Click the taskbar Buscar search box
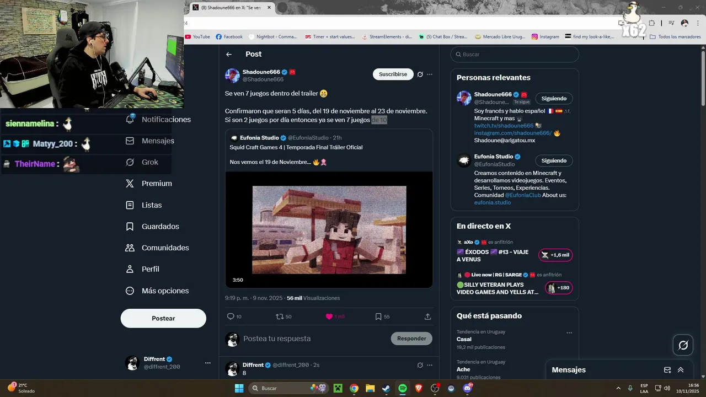Viewport: 706px width, 397px height. (288, 388)
